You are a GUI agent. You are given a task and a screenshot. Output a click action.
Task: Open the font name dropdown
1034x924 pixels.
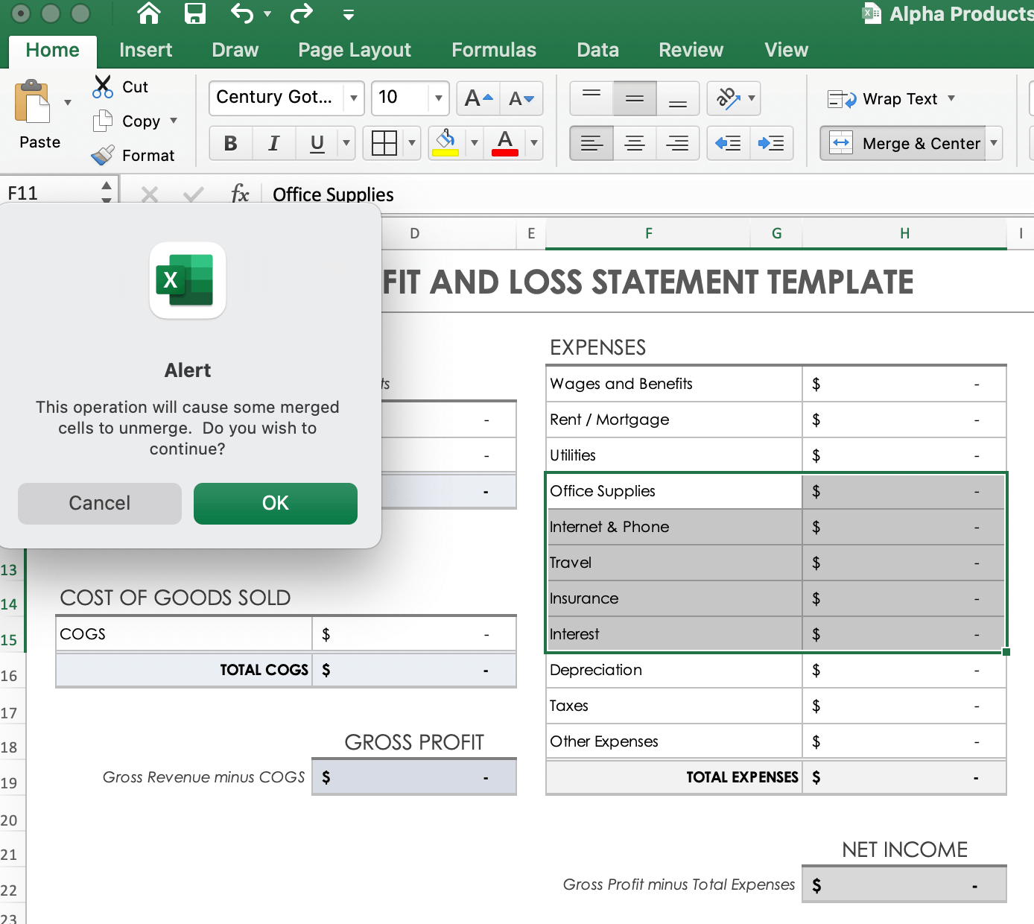pyautogui.click(x=354, y=98)
